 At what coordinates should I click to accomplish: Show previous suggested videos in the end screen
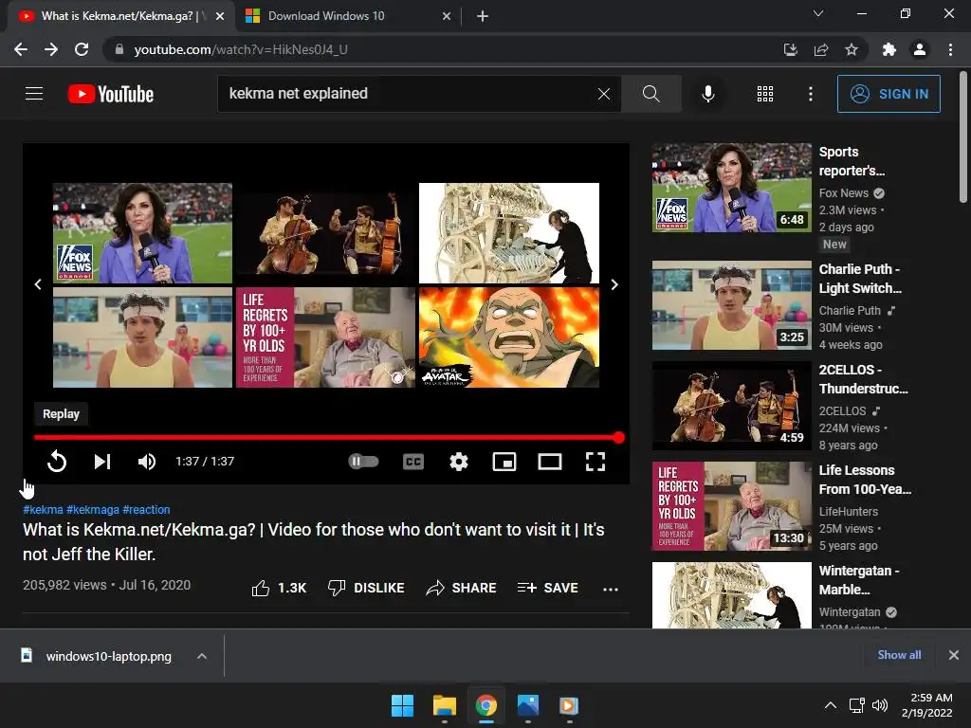coord(38,284)
